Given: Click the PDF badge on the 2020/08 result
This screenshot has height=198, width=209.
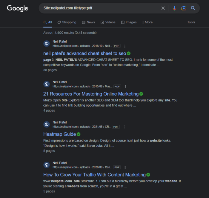Looking at the screenshot, I should [117, 167].
